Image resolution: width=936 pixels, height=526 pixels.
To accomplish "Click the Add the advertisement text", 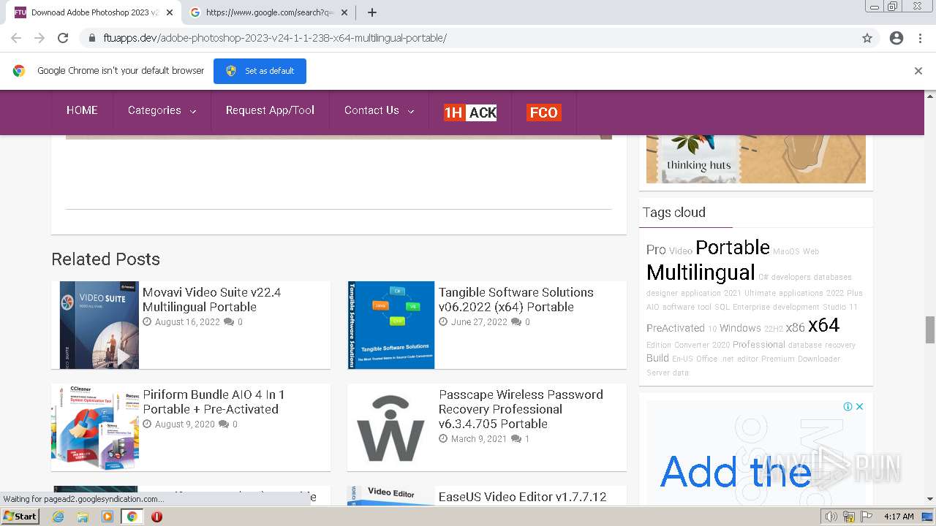I will pos(736,472).
